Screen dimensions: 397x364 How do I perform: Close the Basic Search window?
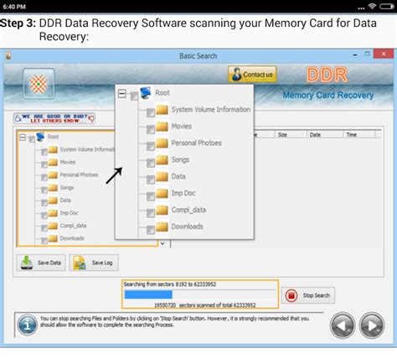coord(384,54)
